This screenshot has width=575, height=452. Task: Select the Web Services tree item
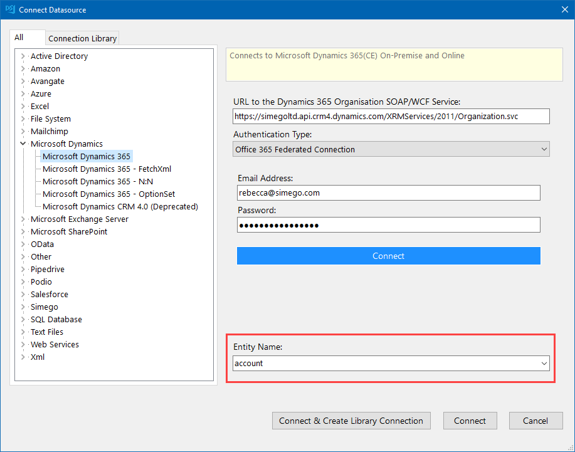click(55, 344)
